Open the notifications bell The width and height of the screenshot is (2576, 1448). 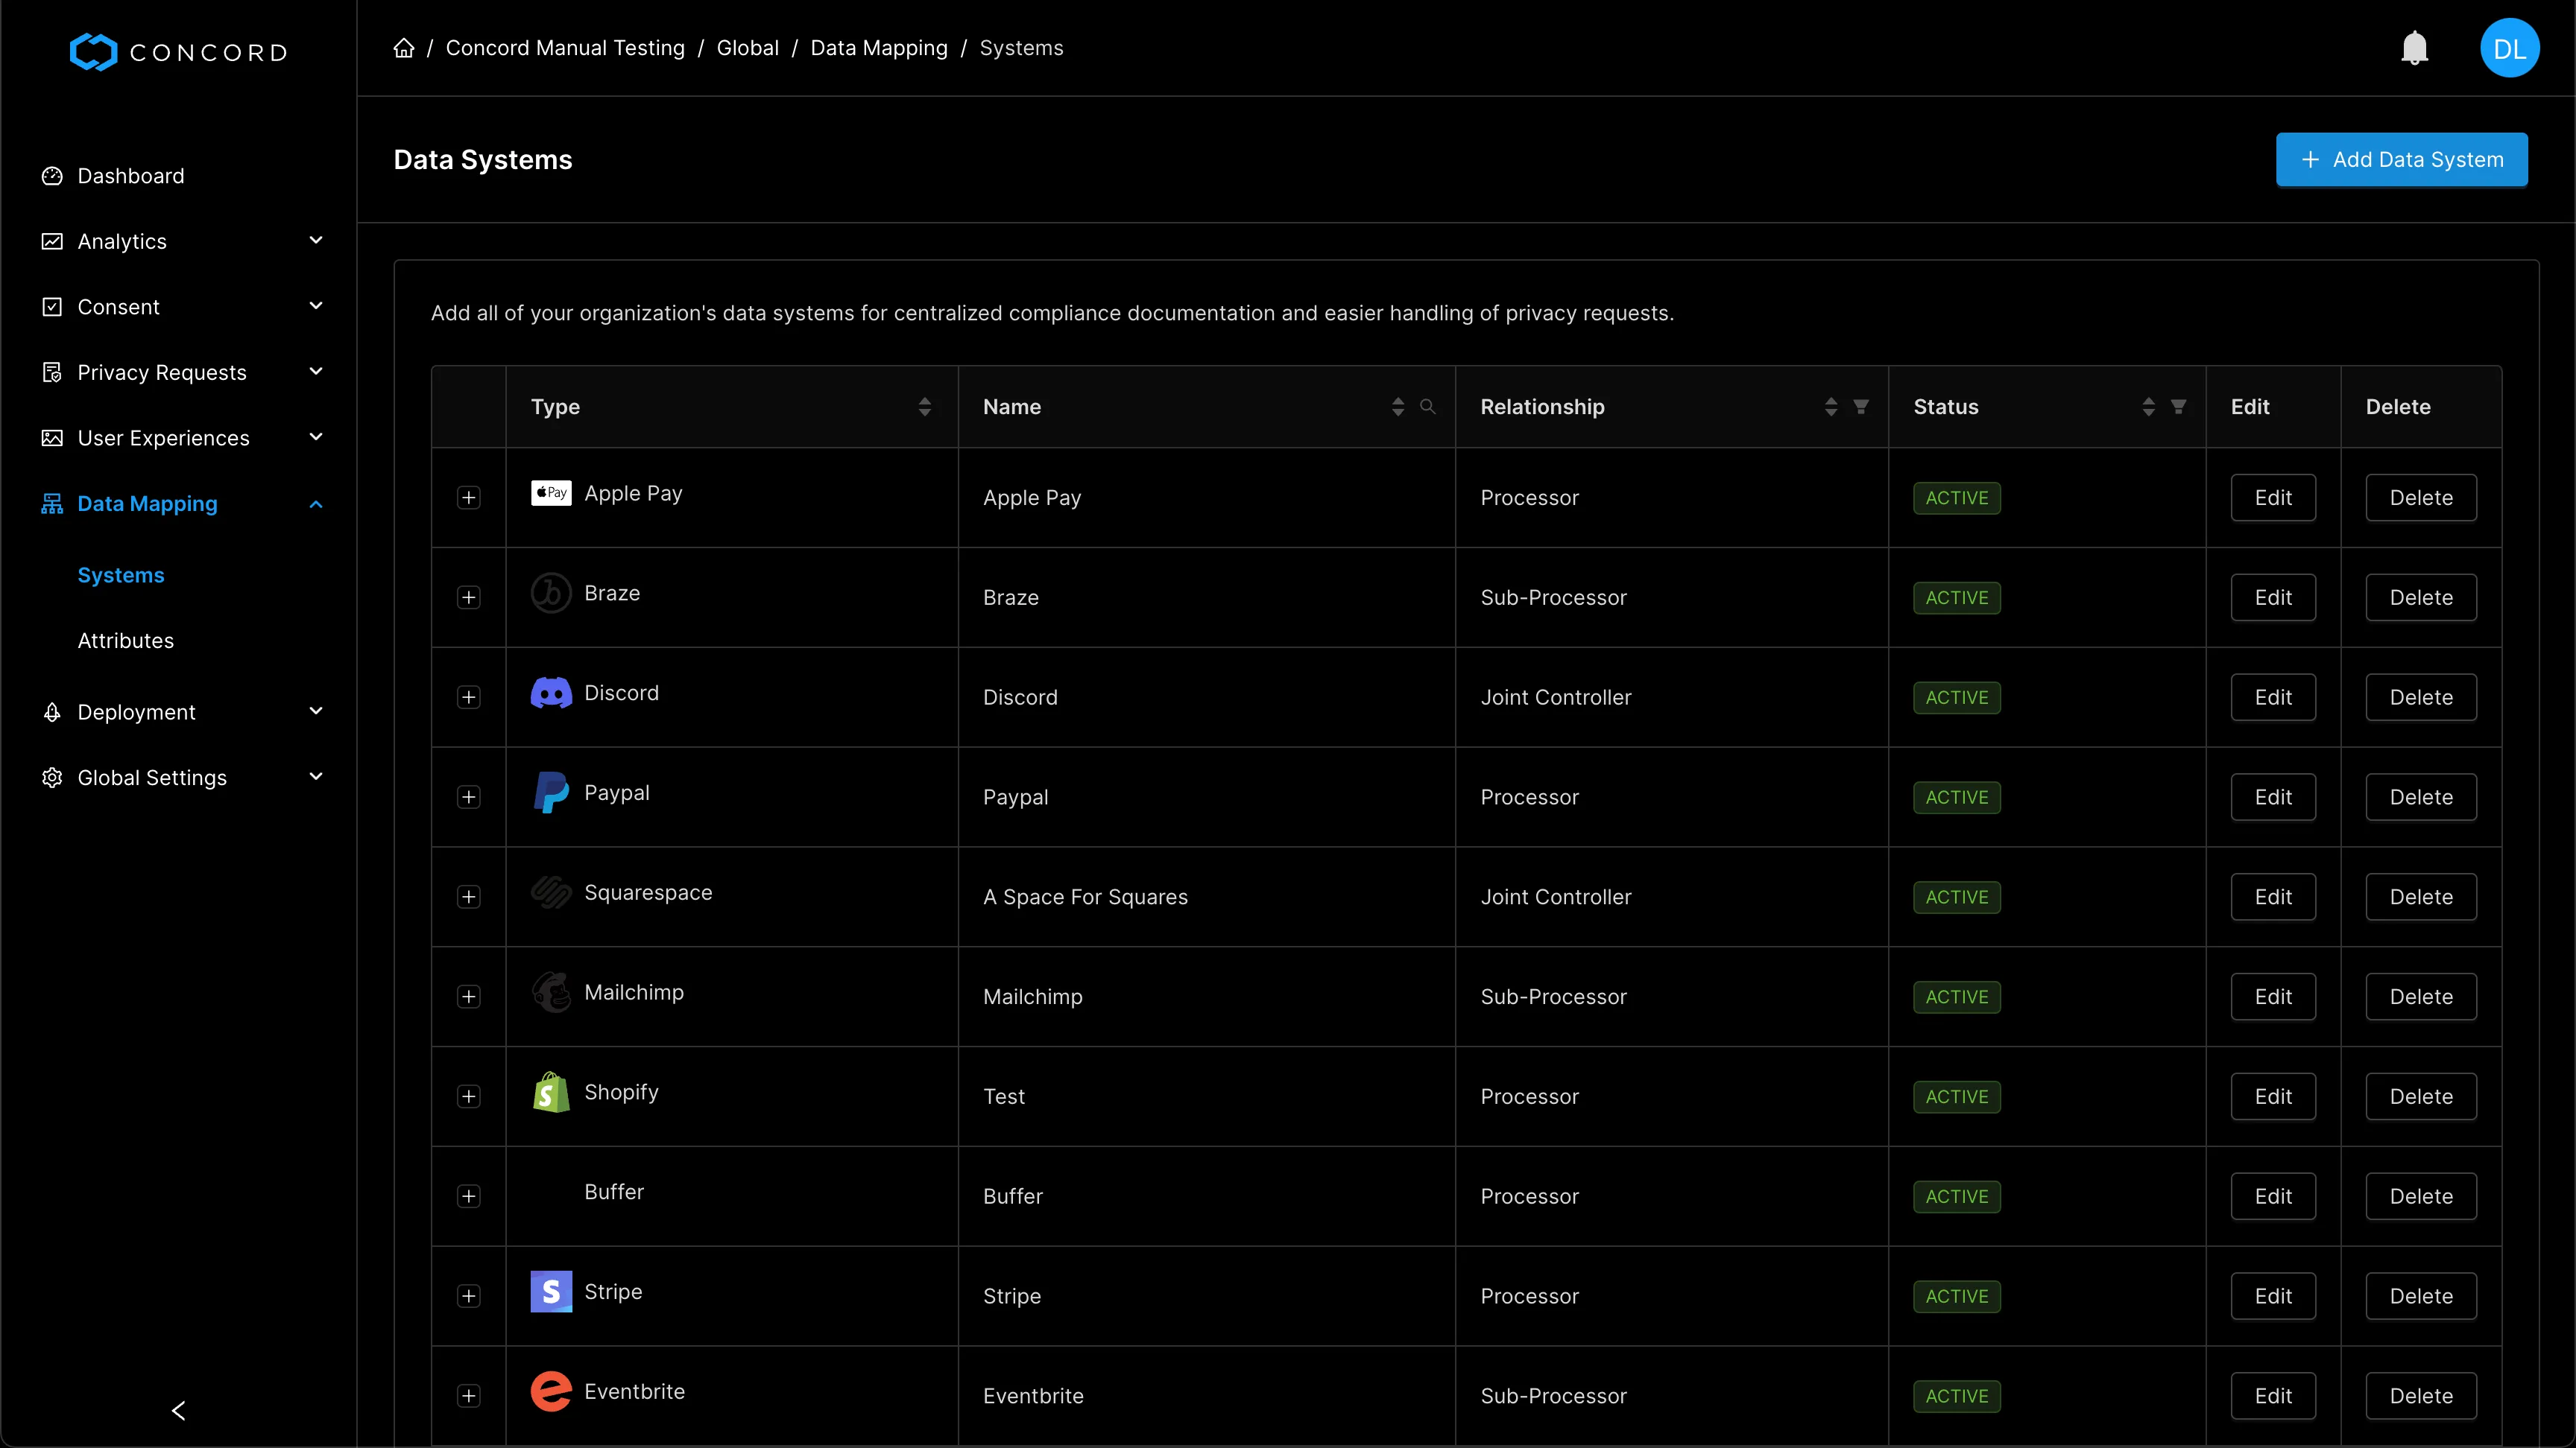point(2416,47)
